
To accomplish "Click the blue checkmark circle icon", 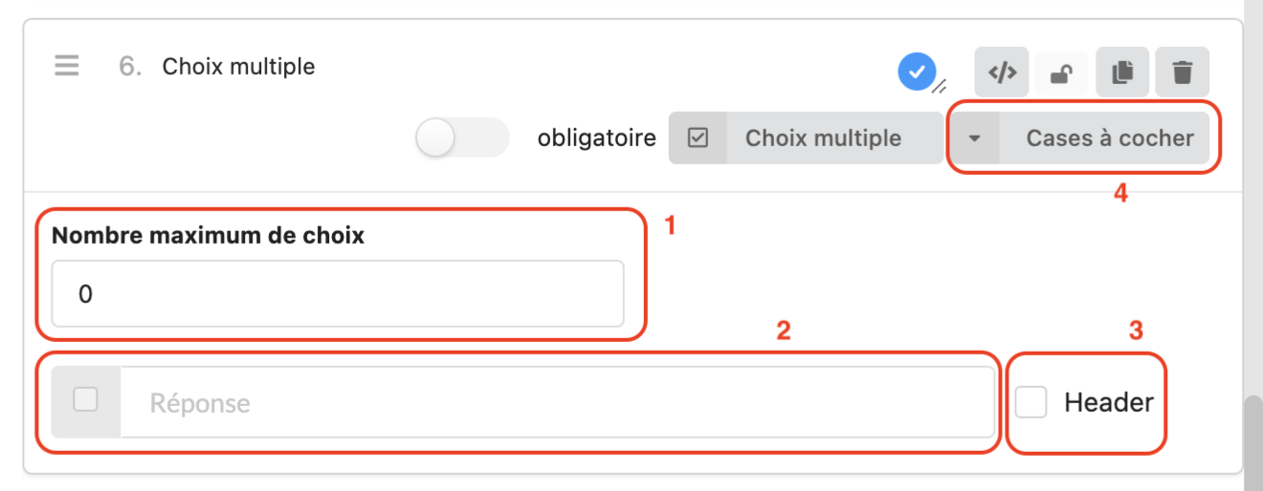I will click(x=917, y=71).
